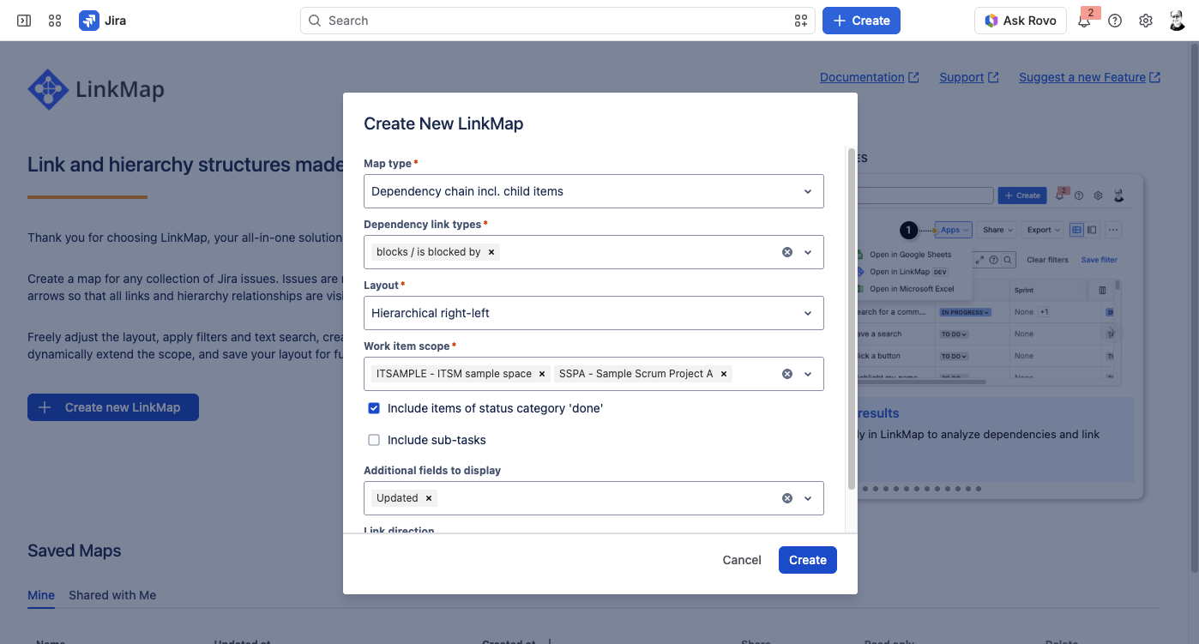
Task: Click the 'Work item scope' label
Action: (x=407, y=346)
